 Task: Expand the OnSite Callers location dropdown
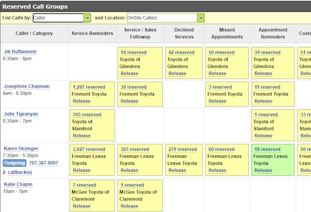pyautogui.click(x=201, y=18)
